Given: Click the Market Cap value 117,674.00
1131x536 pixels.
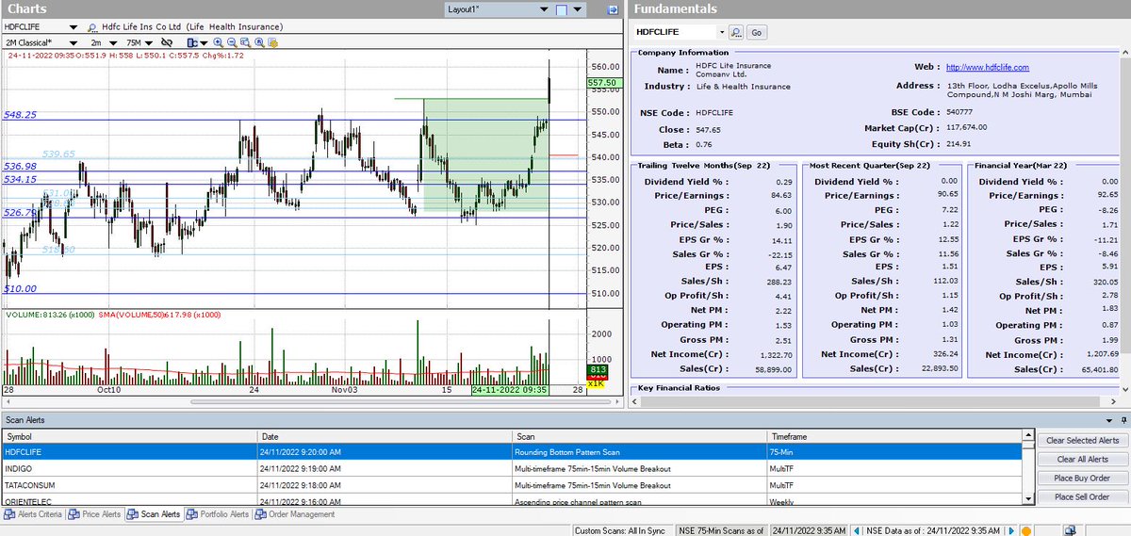Looking at the screenshot, I should click(972, 127).
